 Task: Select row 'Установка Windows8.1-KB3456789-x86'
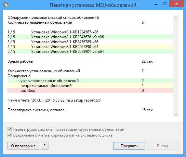tap(90, 42)
